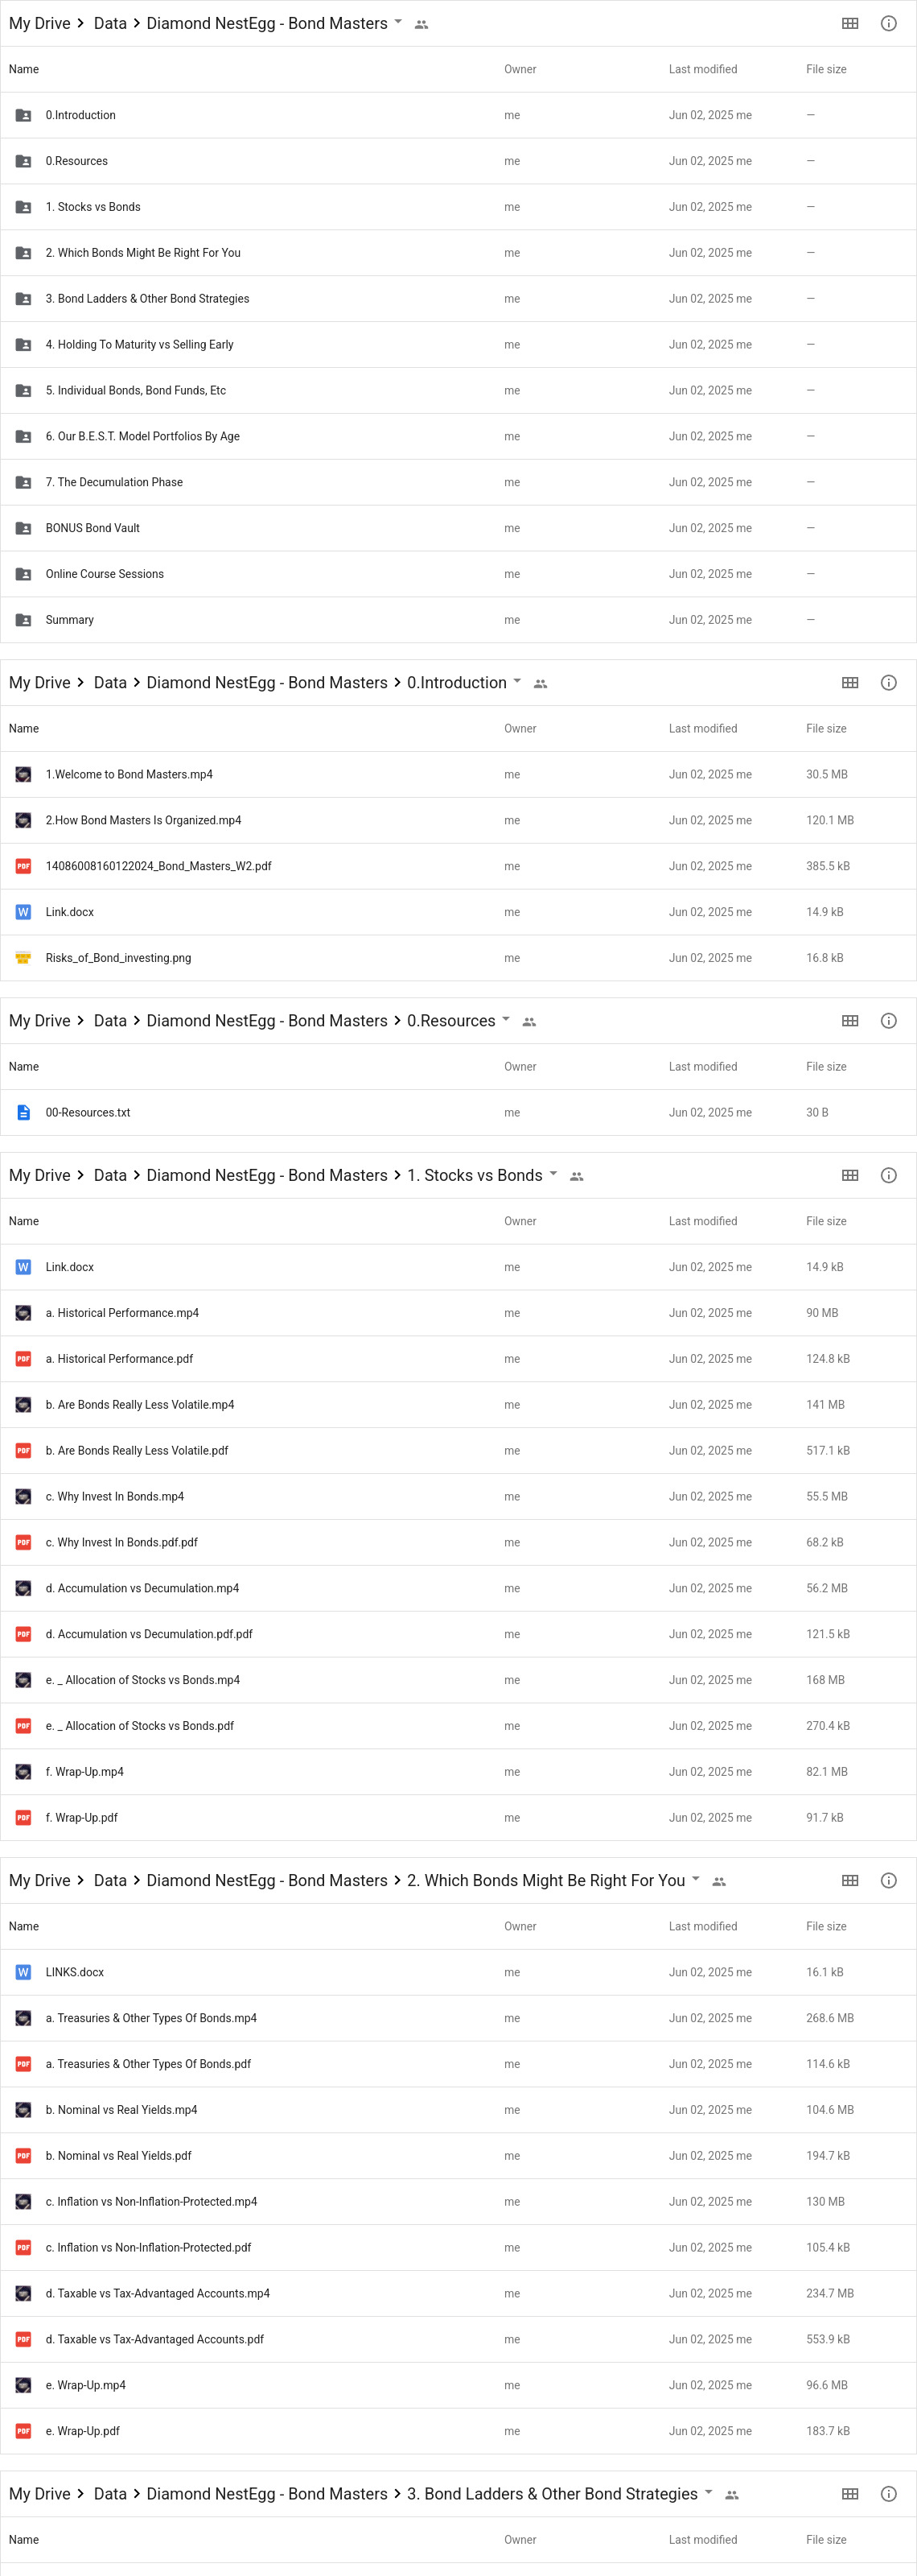Open 2.How Bond Masters Is Organized.mp4
Screen dimensions: 917x2576
pyautogui.click(x=458, y=820)
